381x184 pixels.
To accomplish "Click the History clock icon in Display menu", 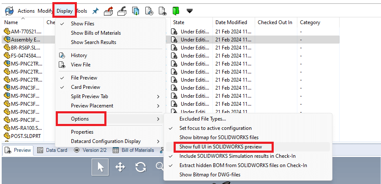I will coord(63,55).
